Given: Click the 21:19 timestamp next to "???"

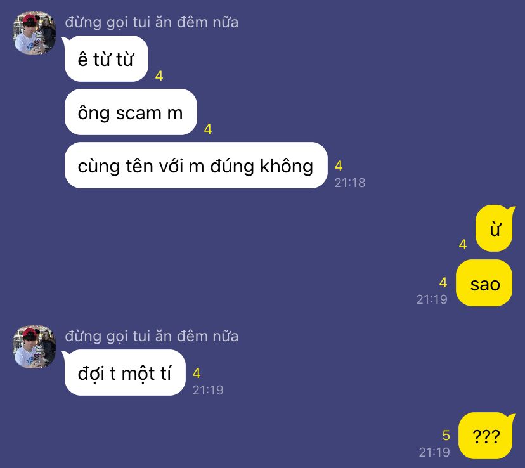Looking at the screenshot, I should (434, 452).
